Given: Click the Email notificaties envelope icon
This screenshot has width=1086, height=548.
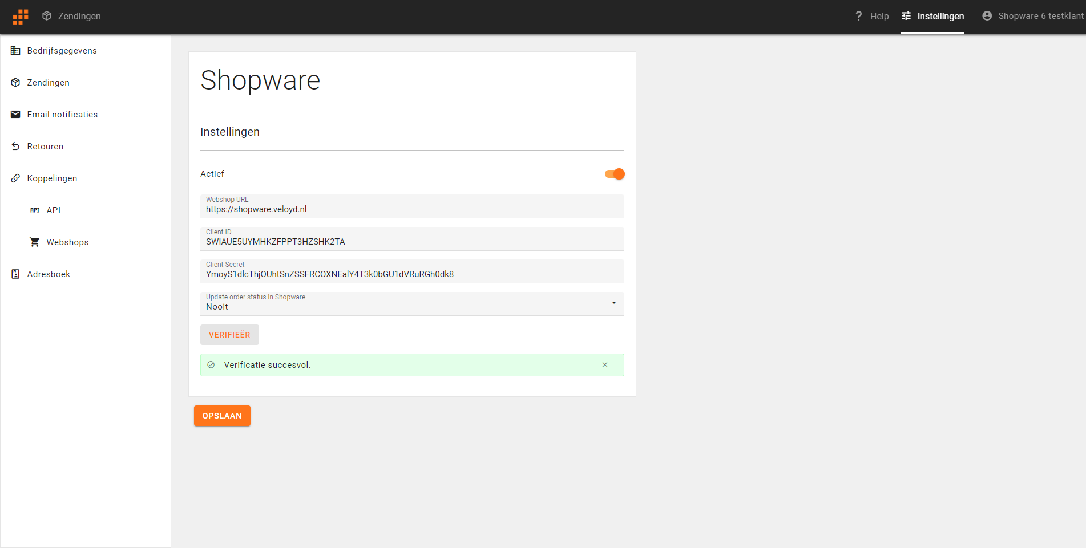Looking at the screenshot, I should [x=15, y=115].
